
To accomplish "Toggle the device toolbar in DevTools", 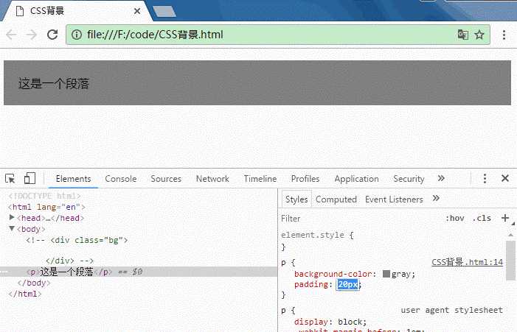I will [x=30, y=178].
